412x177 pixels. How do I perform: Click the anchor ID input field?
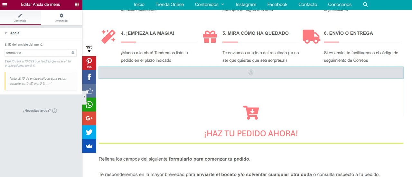tap(37, 53)
